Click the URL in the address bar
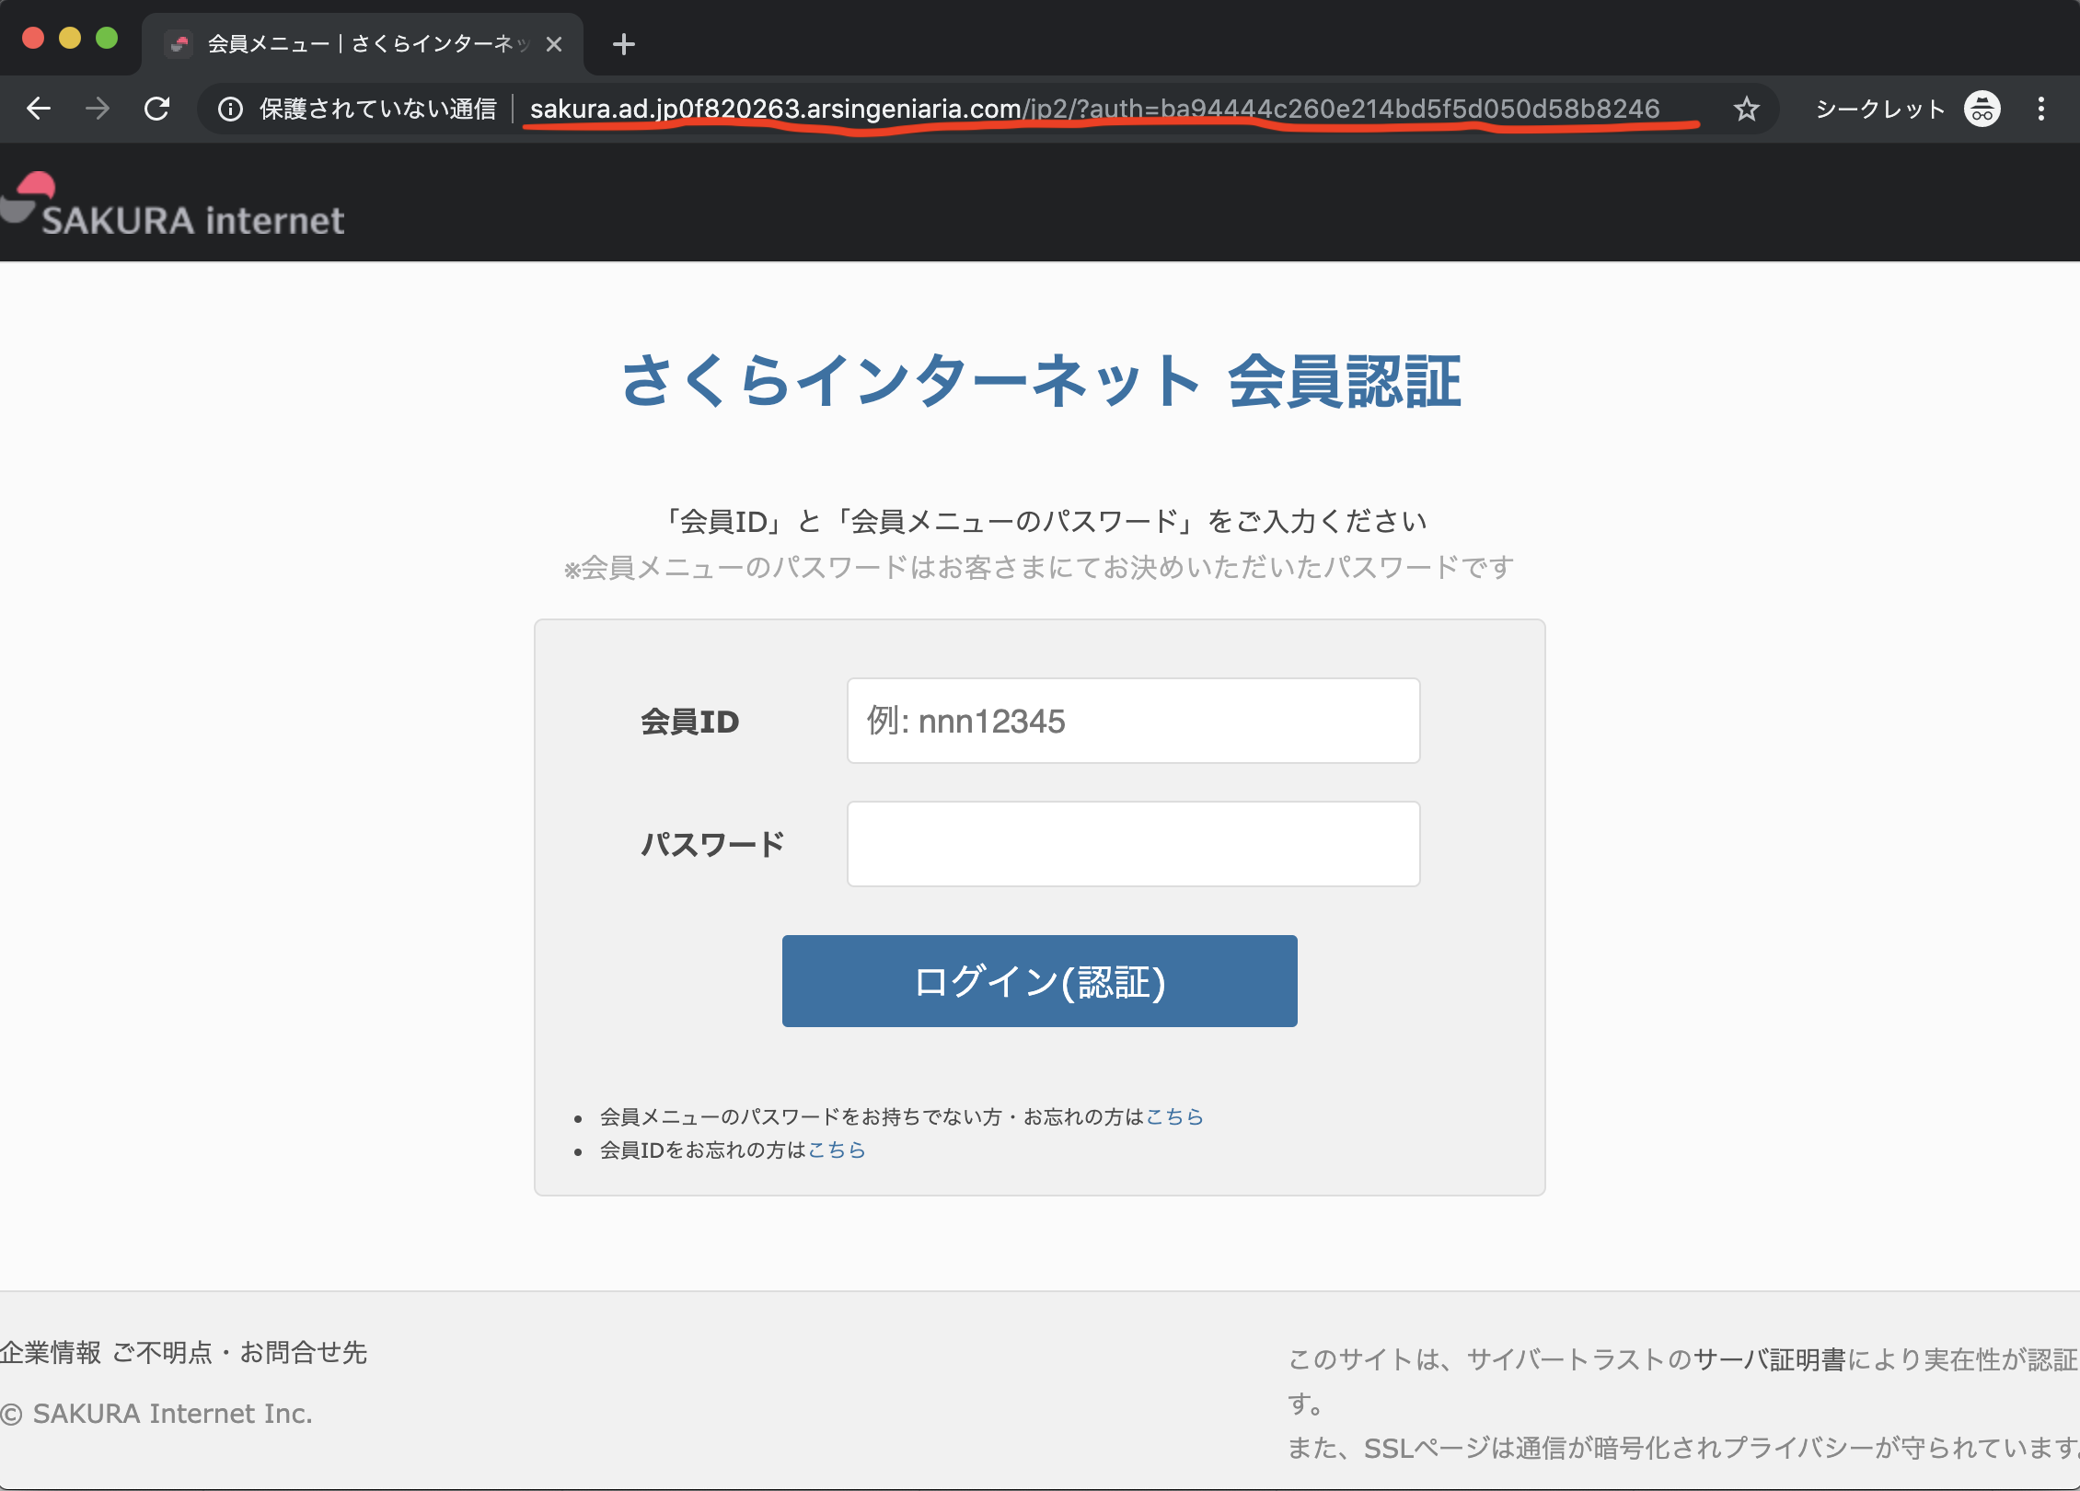This screenshot has width=2080, height=1491. coord(1095,110)
